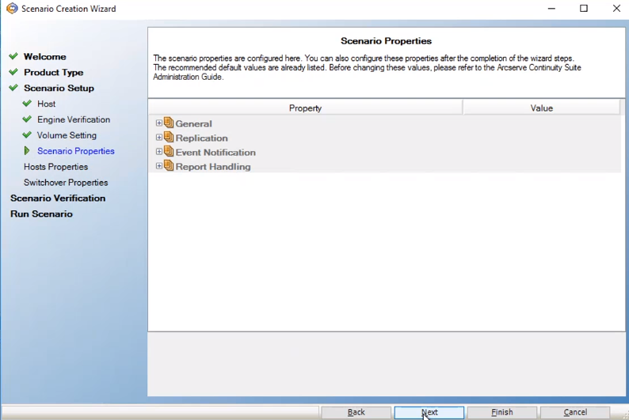Click the Value column header

tap(542, 108)
